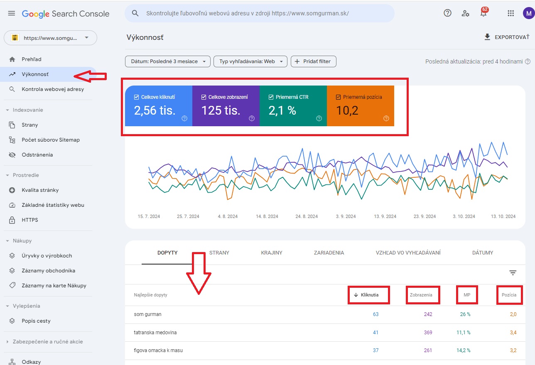Open the Google apps grid
This screenshot has width=535, height=365.
pyautogui.click(x=511, y=13)
